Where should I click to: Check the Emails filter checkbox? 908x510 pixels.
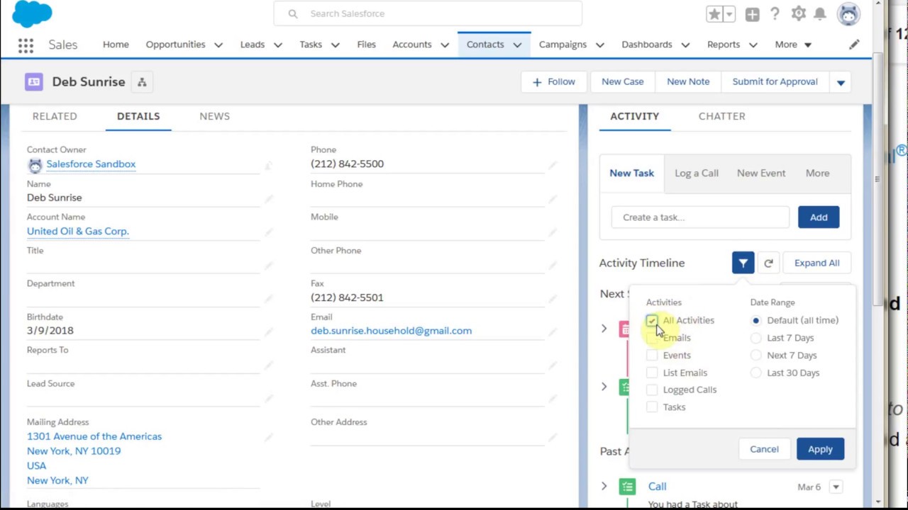click(651, 338)
